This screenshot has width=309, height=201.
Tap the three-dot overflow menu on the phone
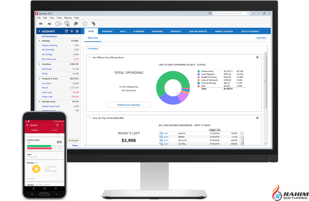(x=62, y=125)
